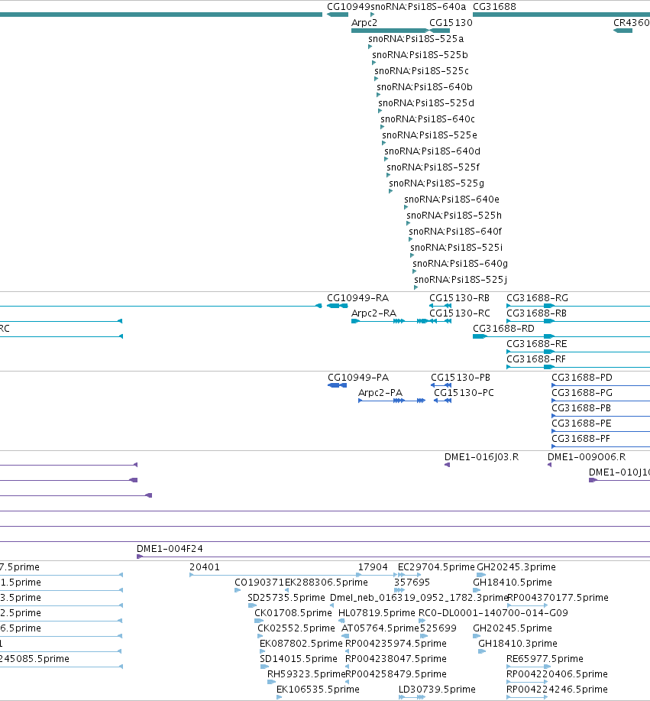Open the CG15130-PC protein label

(464, 393)
